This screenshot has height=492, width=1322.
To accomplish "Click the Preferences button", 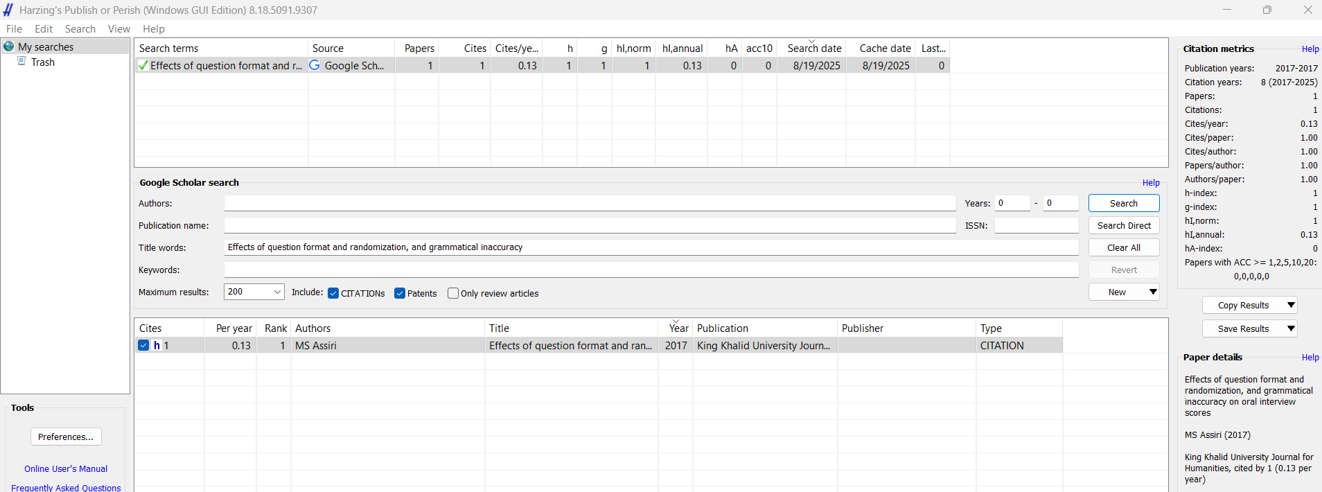I will pyautogui.click(x=66, y=437).
